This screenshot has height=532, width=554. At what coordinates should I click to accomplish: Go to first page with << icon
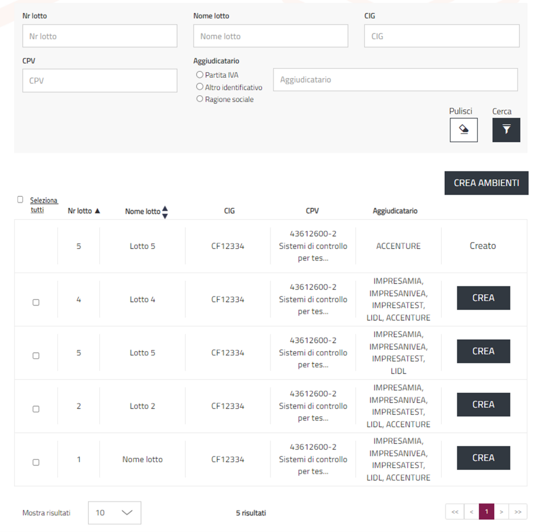coord(455,512)
